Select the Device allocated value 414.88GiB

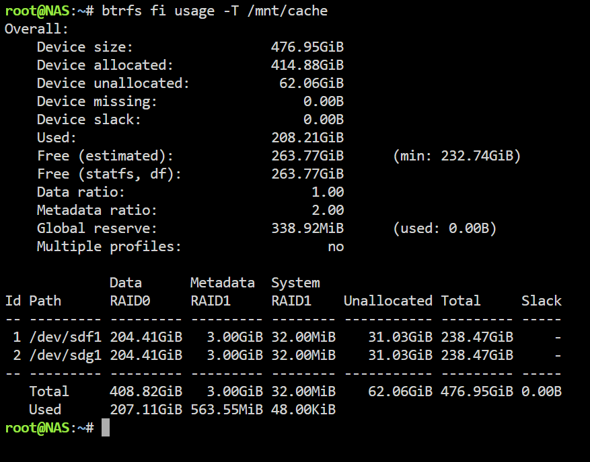click(x=307, y=65)
